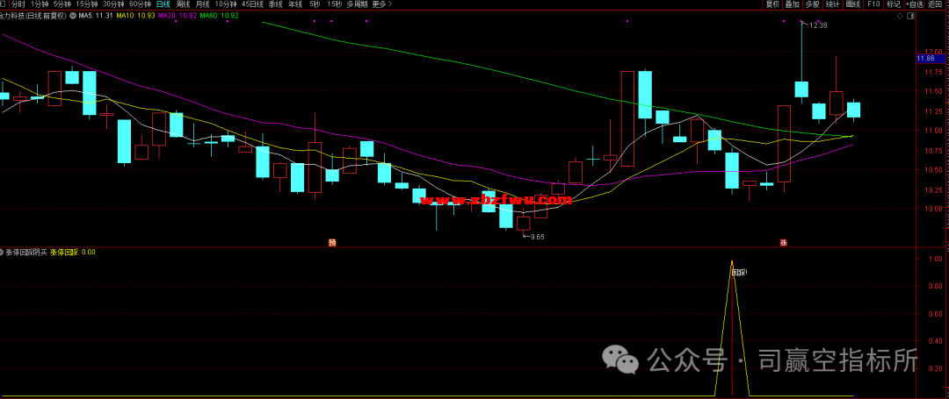The image size is (949, 399).
Task: Click the 12.00 price axis label
Action: point(932,52)
